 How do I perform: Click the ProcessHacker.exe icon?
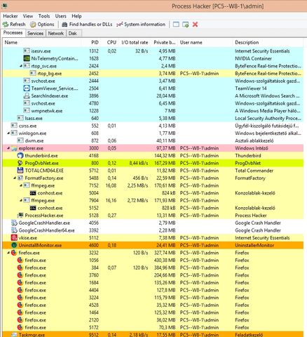click(x=20, y=216)
